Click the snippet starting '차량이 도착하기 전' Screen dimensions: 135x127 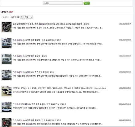[x=54, y=108]
